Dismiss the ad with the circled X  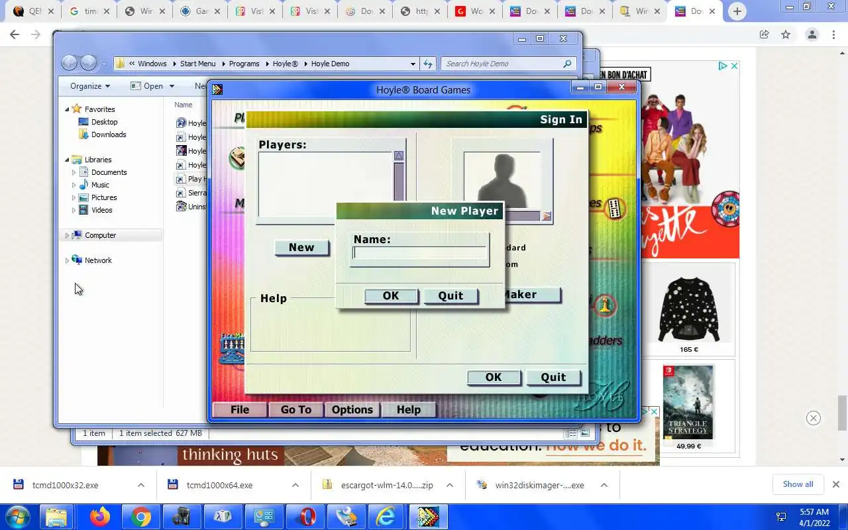coord(814,418)
